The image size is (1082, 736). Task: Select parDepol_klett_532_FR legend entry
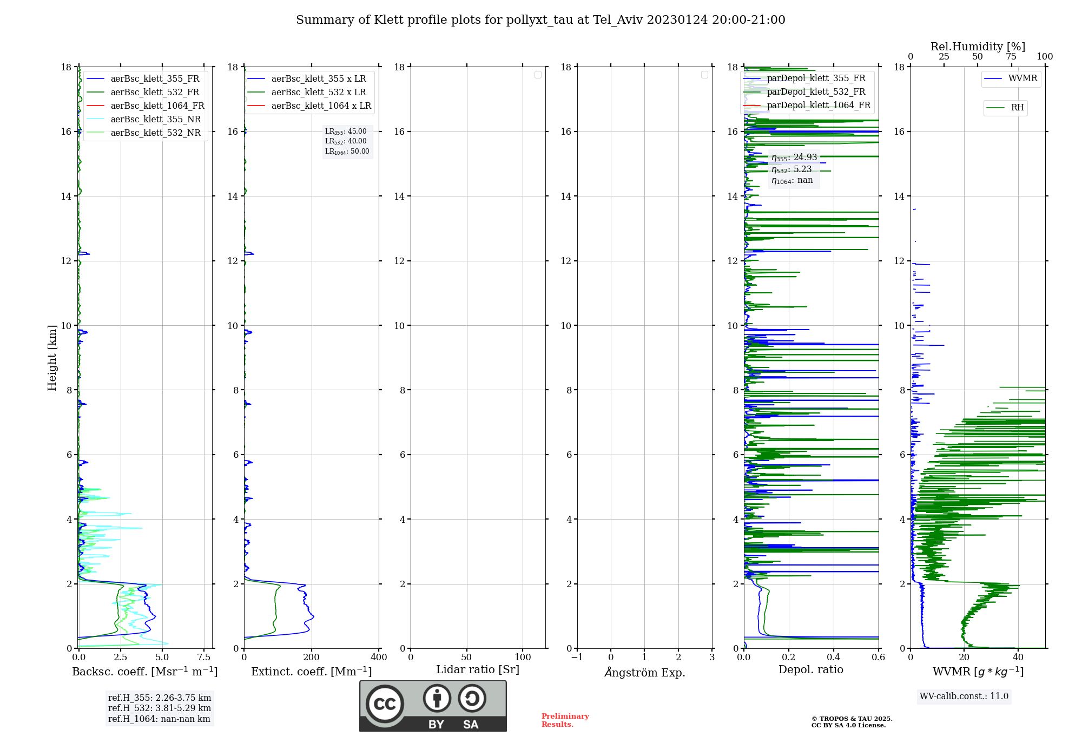click(805, 91)
